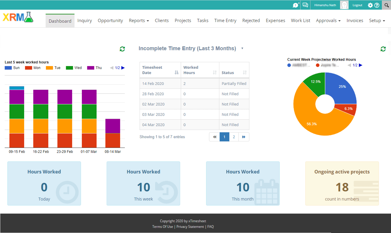Click the help question mark icon
Screen dimensions: 391x233
377,5
